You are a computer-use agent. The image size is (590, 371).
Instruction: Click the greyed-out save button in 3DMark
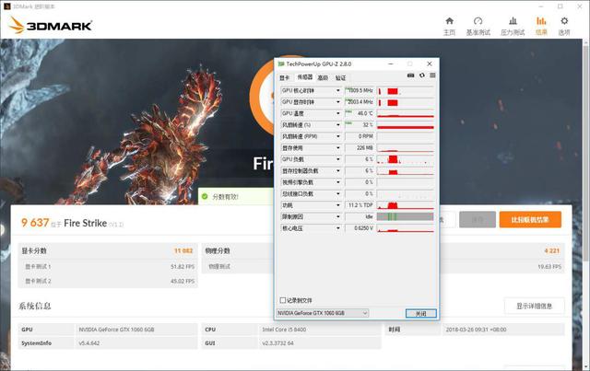coord(478,219)
